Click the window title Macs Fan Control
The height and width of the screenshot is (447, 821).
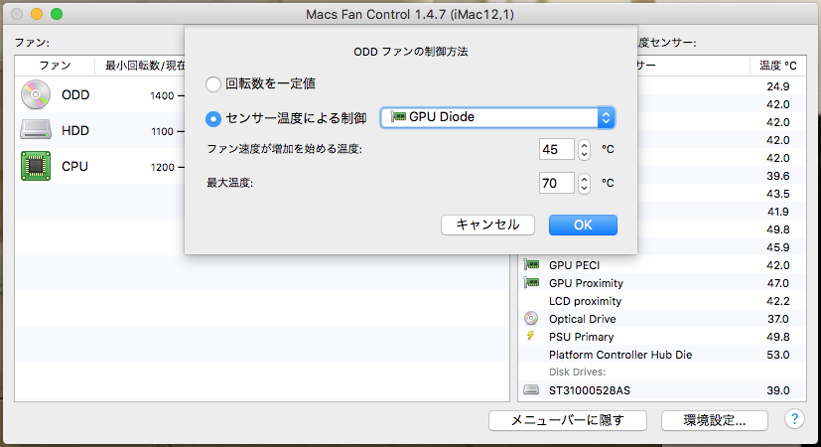pyautogui.click(x=410, y=14)
